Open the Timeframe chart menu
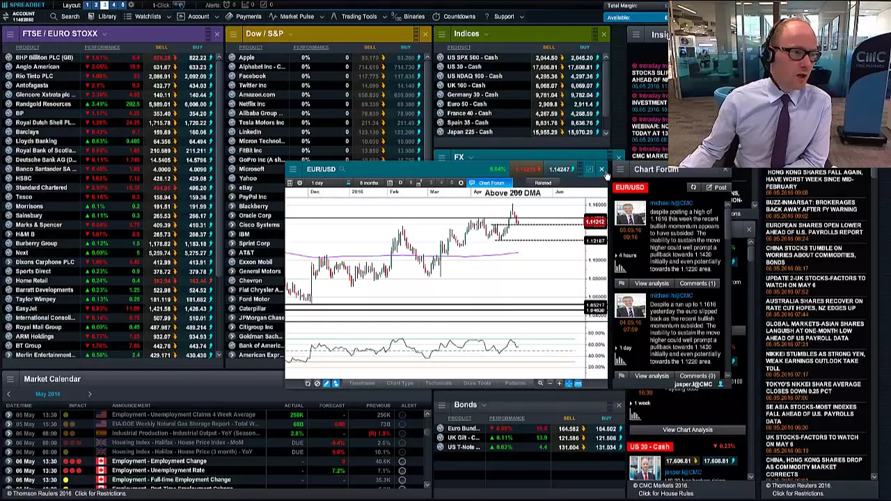The width and height of the screenshot is (891, 501). point(361,383)
